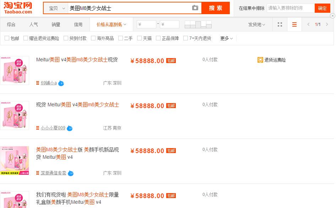Check the 海外商品 filter

pos(93,38)
